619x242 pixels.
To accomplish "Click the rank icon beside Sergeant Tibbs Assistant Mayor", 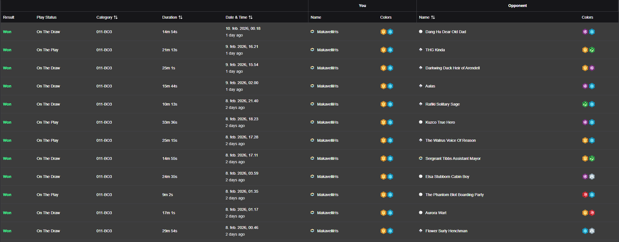I will coord(421,158).
